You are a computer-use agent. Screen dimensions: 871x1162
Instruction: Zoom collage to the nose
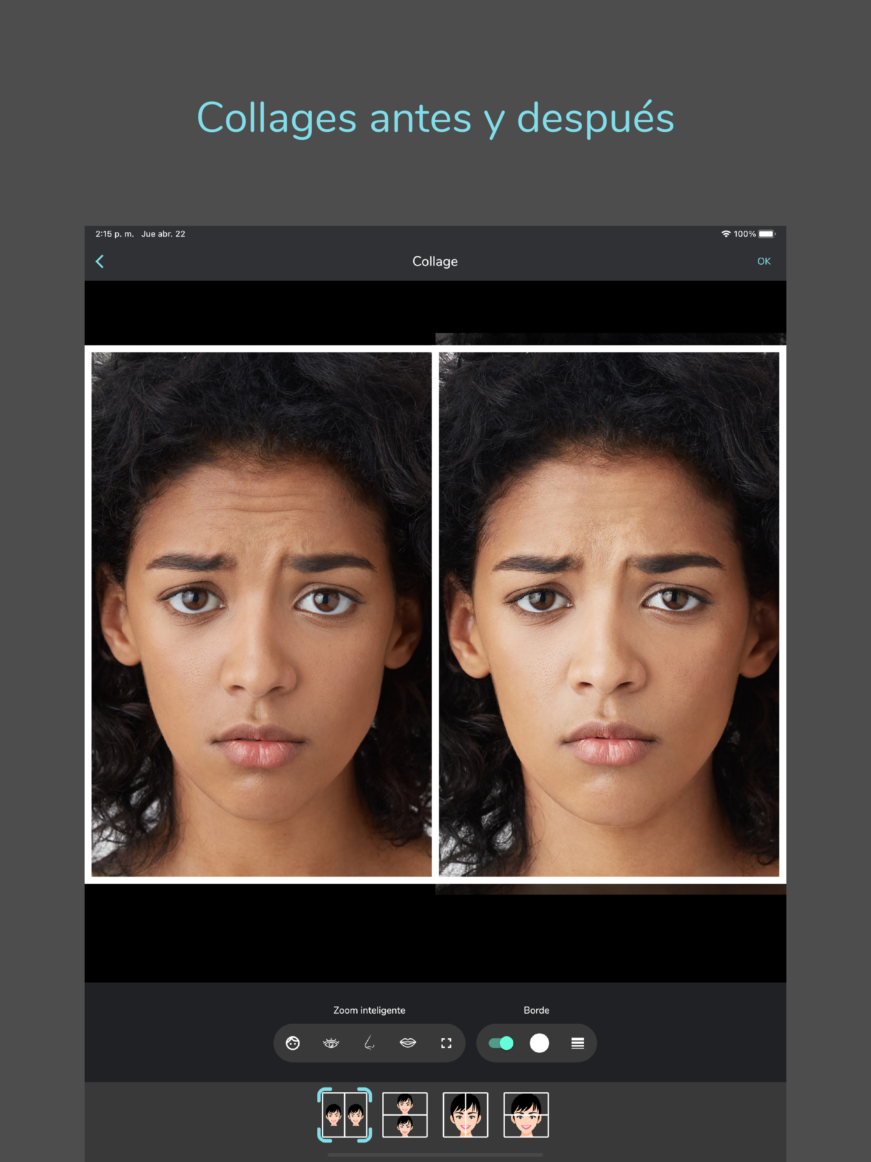coord(369,1043)
